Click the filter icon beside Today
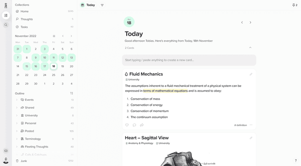 102,5
